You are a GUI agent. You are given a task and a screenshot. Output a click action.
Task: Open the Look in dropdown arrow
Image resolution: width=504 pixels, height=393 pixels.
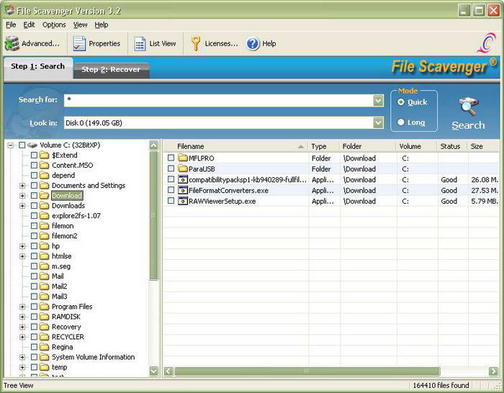pos(378,122)
